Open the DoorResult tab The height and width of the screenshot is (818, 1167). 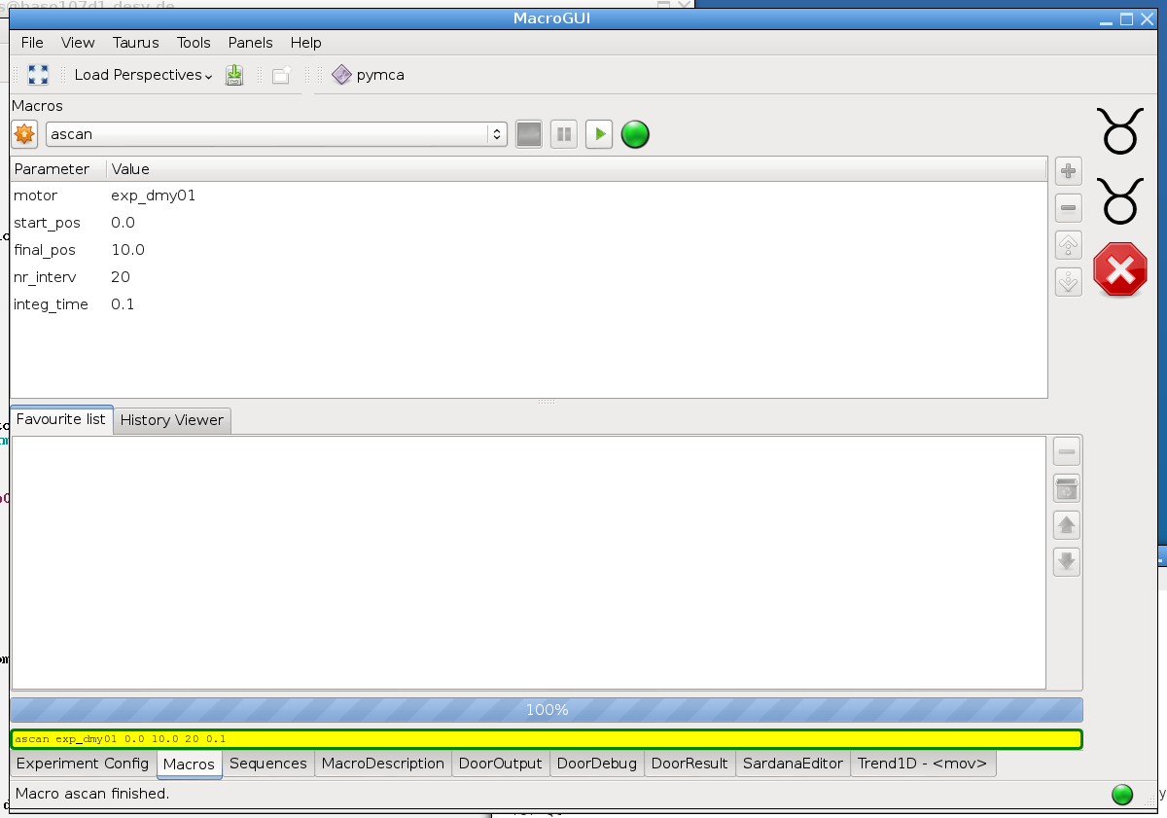(690, 764)
